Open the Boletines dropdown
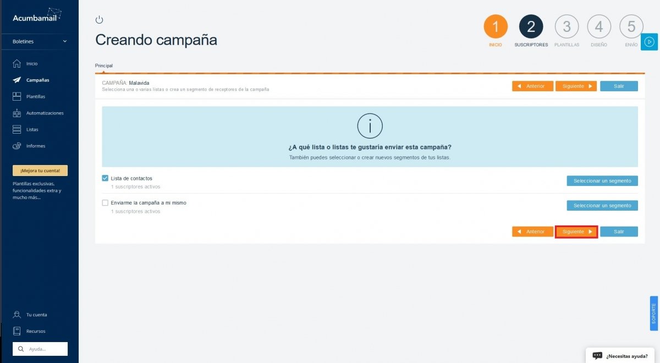 pyautogui.click(x=39, y=41)
